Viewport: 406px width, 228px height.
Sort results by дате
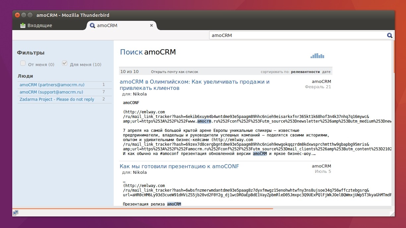coord(326,72)
